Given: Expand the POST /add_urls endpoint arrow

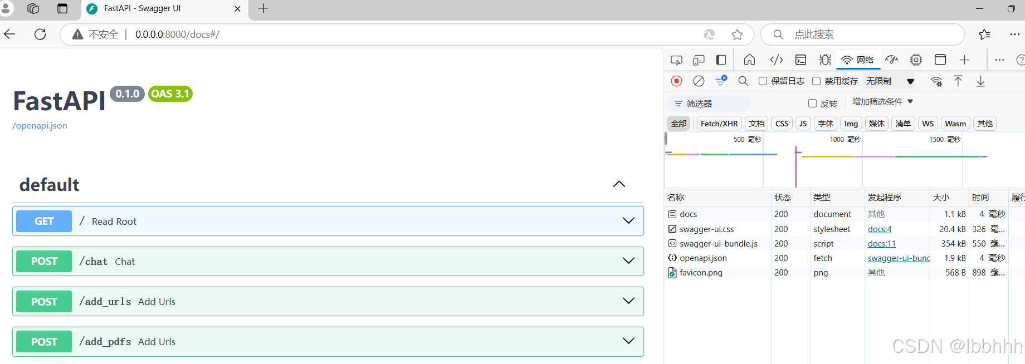Looking at the screenshot, I should tap(628, 301).
